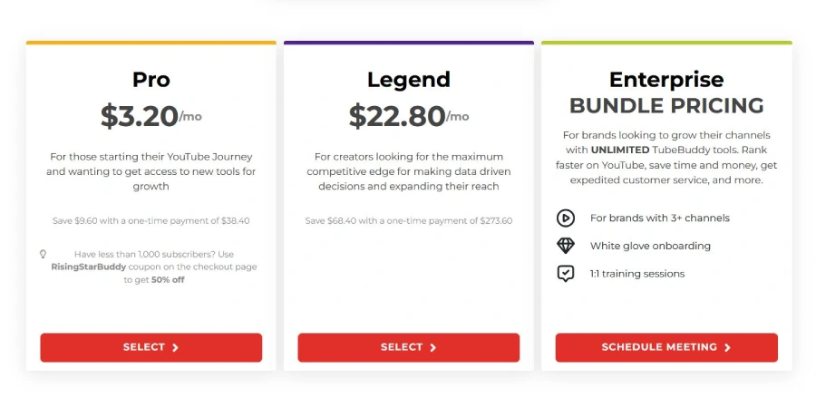Click the chevron arrow on SCHEDULE MEETING button
The width and height of the screenshot is (816, 398).
point(727,347)
